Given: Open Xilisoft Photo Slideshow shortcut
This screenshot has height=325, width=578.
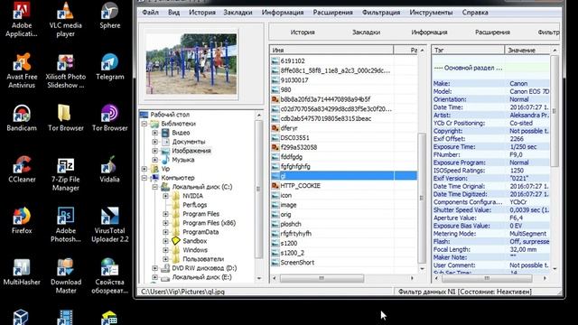Looking at the screenshot, I should 66,70.
